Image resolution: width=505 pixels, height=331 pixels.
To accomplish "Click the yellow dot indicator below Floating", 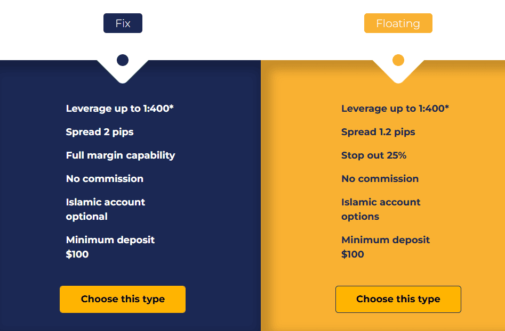I will (x=398, y=60).
